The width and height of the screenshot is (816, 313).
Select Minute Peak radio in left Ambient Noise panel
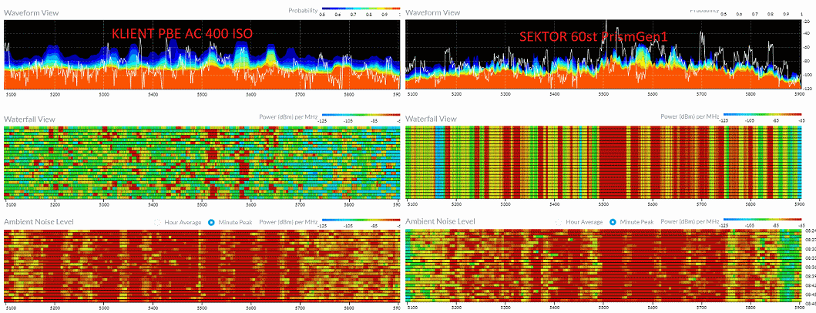[211, 222]
